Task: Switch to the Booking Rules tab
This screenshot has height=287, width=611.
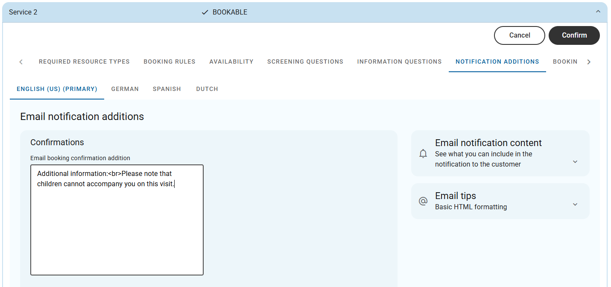Action: [x=170, y=61]
